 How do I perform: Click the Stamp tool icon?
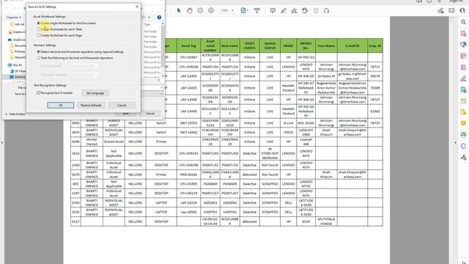coord(305,10)
